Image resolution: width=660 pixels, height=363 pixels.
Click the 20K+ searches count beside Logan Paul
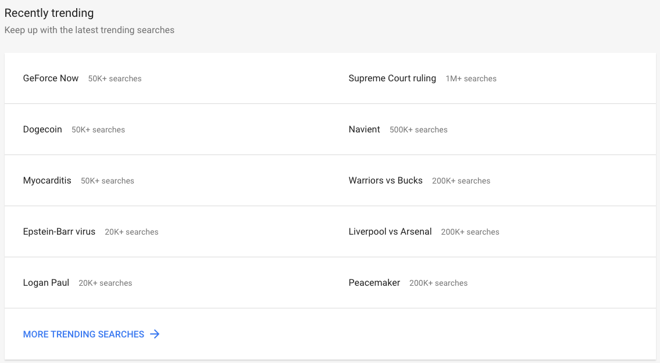105,283
